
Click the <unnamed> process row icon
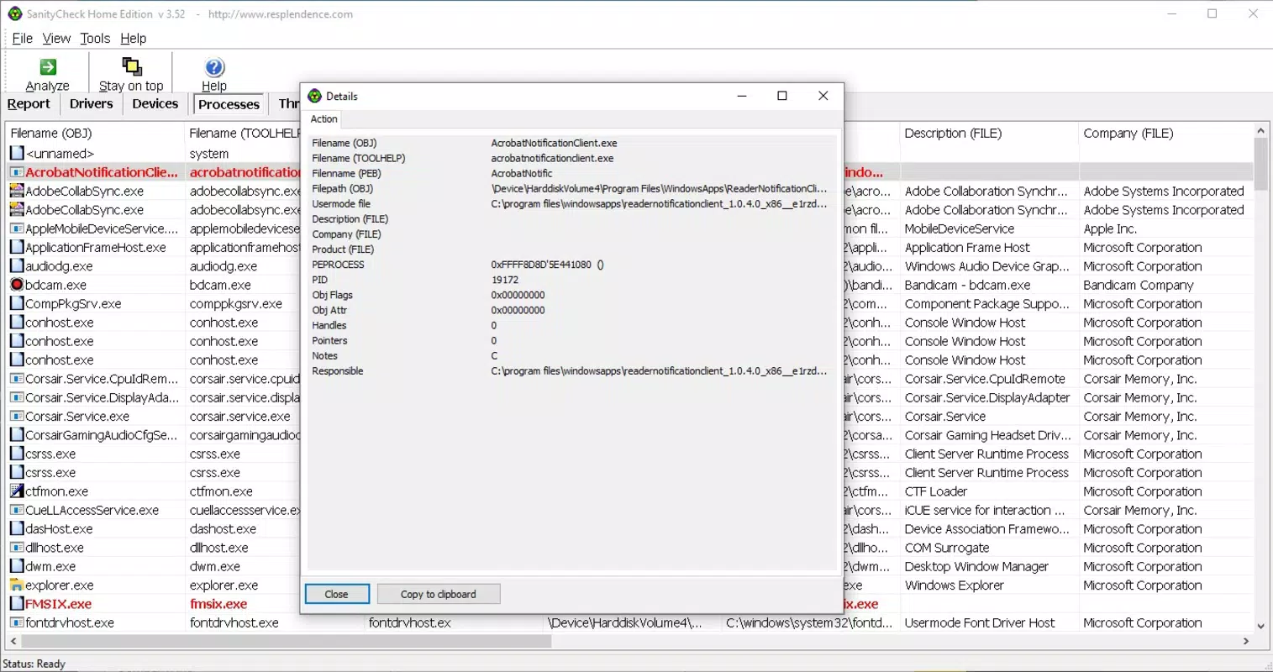(x=17, y=153)
